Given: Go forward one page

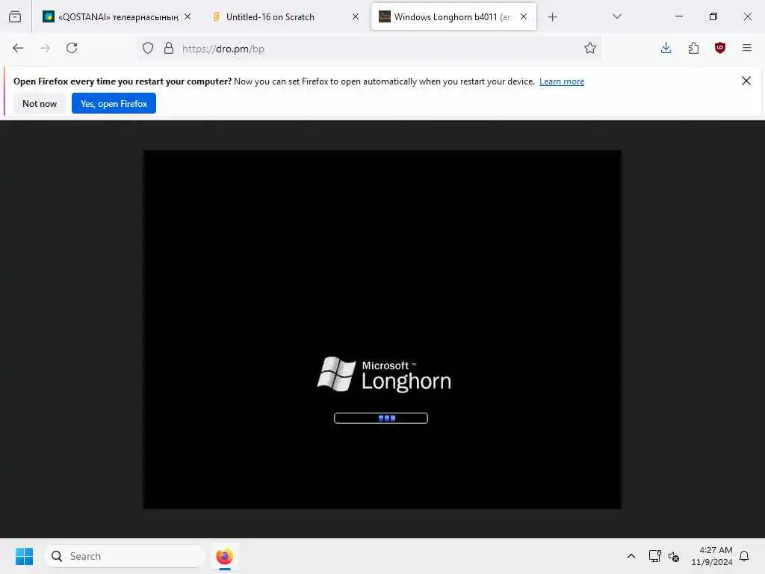Looking at the screenshot, I should (x=45, y=48).
